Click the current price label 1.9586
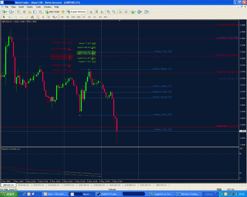The height and width of the screenshot is (197, 247). pyautogui.click(x=243, y=131)
